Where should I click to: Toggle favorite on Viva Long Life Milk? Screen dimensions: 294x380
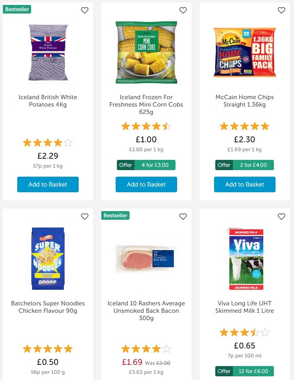(281, 216)
